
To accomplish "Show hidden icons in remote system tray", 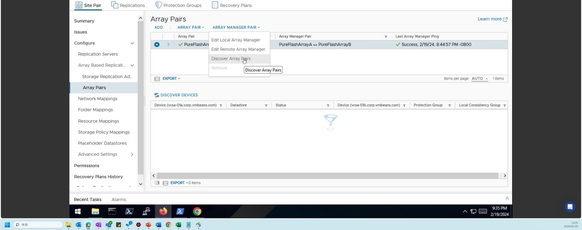I will pos(465,212).
